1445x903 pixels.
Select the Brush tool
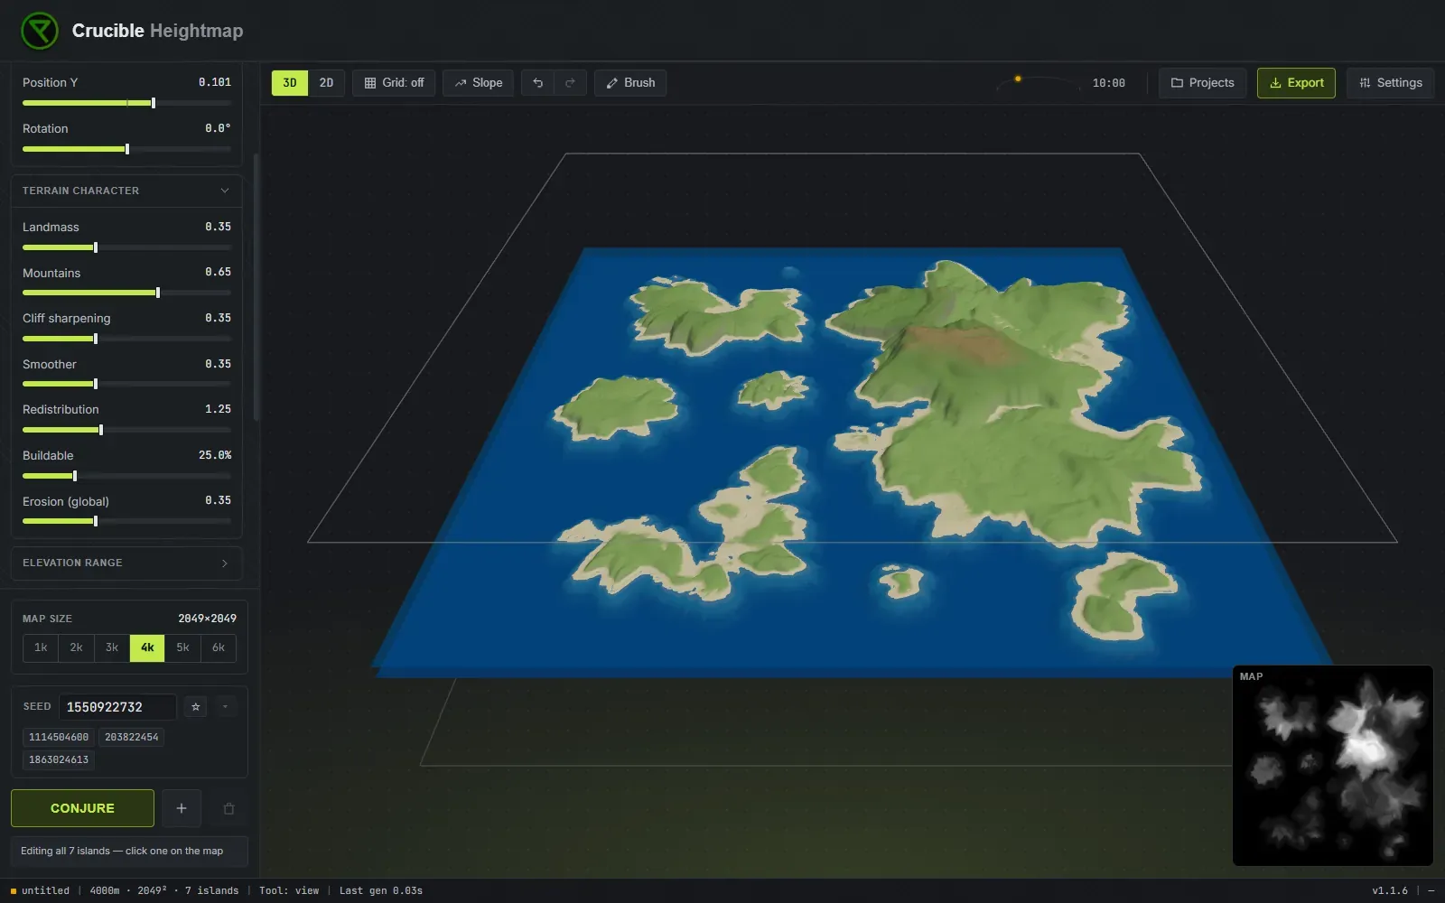coord(630,83)
